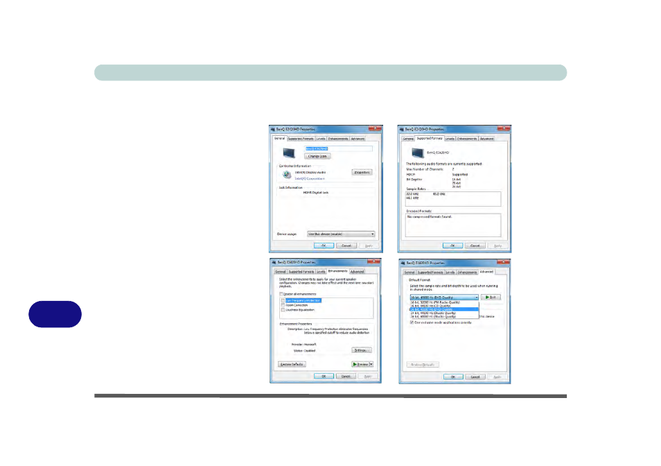Open Advanced tab in Supported Formats dialog
Viewport: 661px width, 466px height.
(x=486, y=139)
